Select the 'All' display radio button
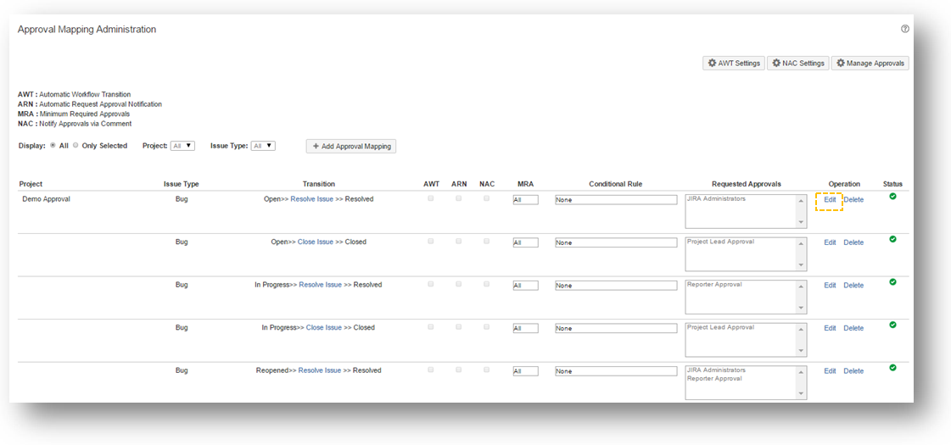 tap(53, 145)
